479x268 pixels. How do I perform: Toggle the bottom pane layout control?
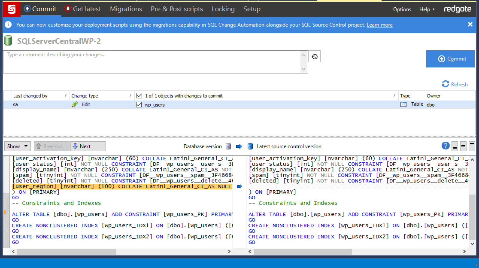[x=455, y=146]
